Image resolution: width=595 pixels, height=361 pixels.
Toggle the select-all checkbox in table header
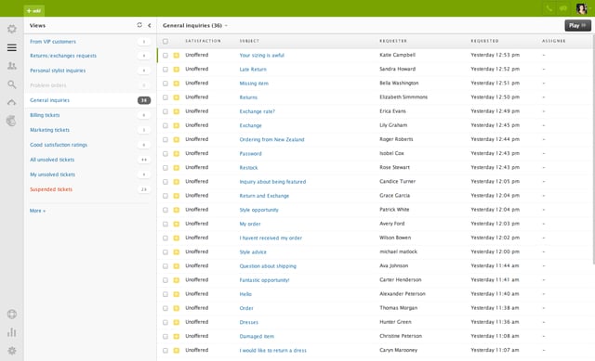pyautogui.click(x=165, y=41)
